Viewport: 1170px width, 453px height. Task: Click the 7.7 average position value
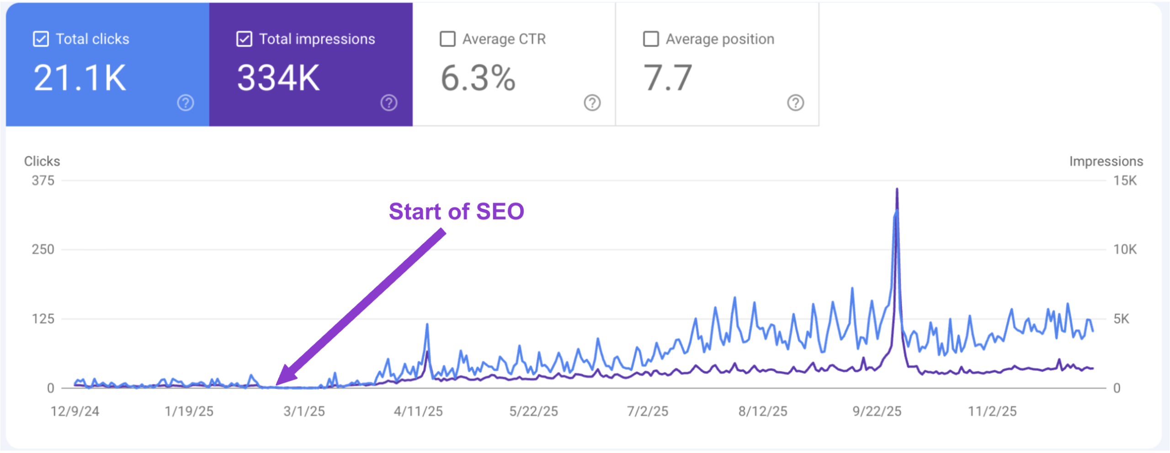(667, 78)
